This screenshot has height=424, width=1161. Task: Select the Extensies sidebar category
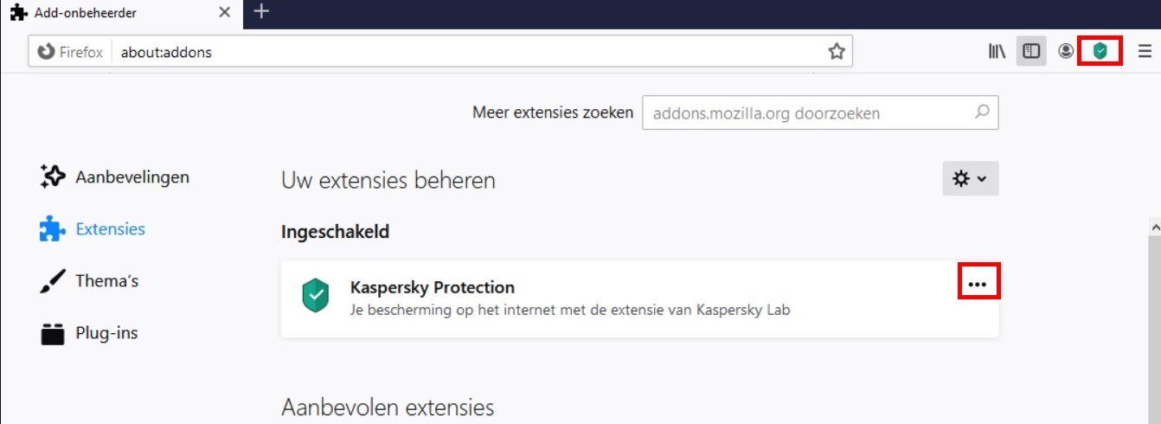pos(93,229)
